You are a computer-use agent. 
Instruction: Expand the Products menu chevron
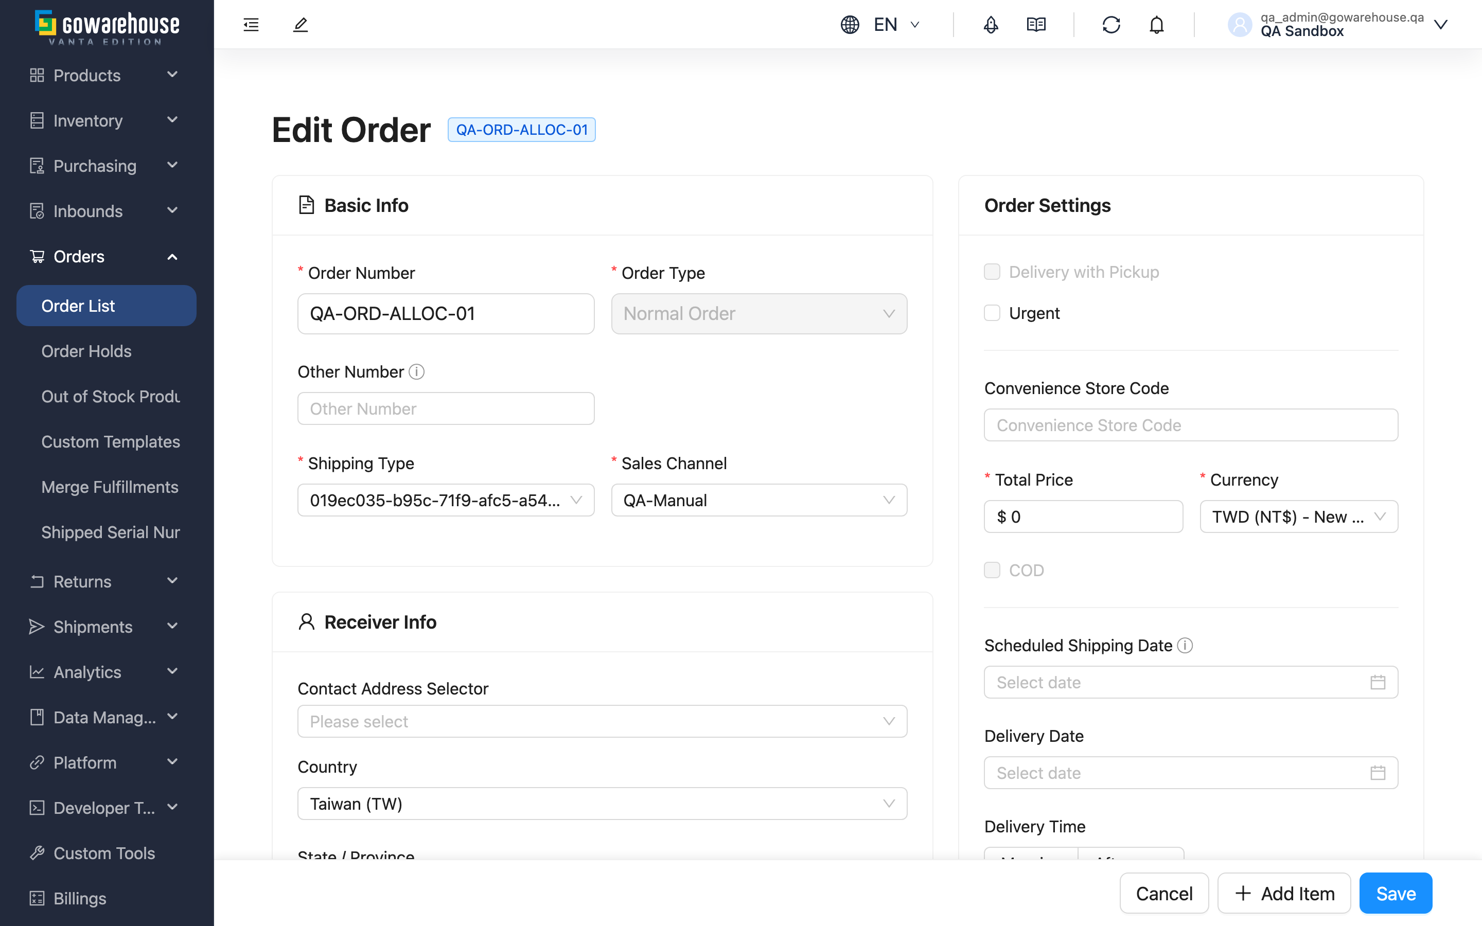[173, 75]
